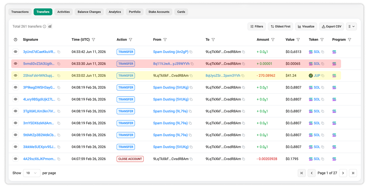Toggle eye icon for Close Account row
The width and height of the screenshot is (369, 188).
(x=16, y=159)
